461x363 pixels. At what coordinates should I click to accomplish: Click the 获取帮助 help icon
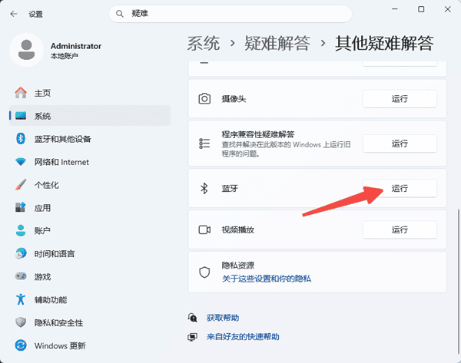pyautogui.click(x=192, y=318)
